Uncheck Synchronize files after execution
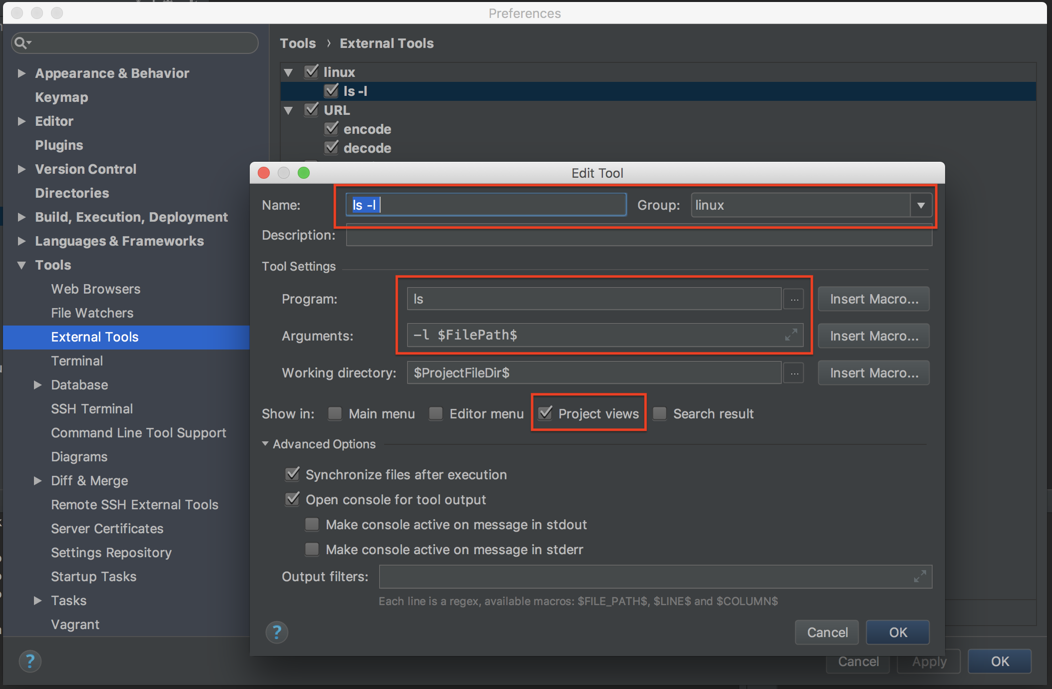Viewport: 1052px width, 689px height. tap(293, 474)
